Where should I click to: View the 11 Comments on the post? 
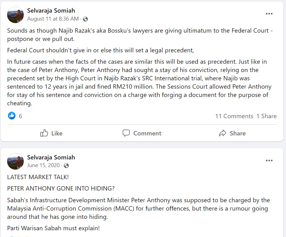234,116
